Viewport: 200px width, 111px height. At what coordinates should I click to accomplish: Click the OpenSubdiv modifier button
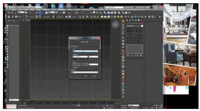[x=130, y=38]
